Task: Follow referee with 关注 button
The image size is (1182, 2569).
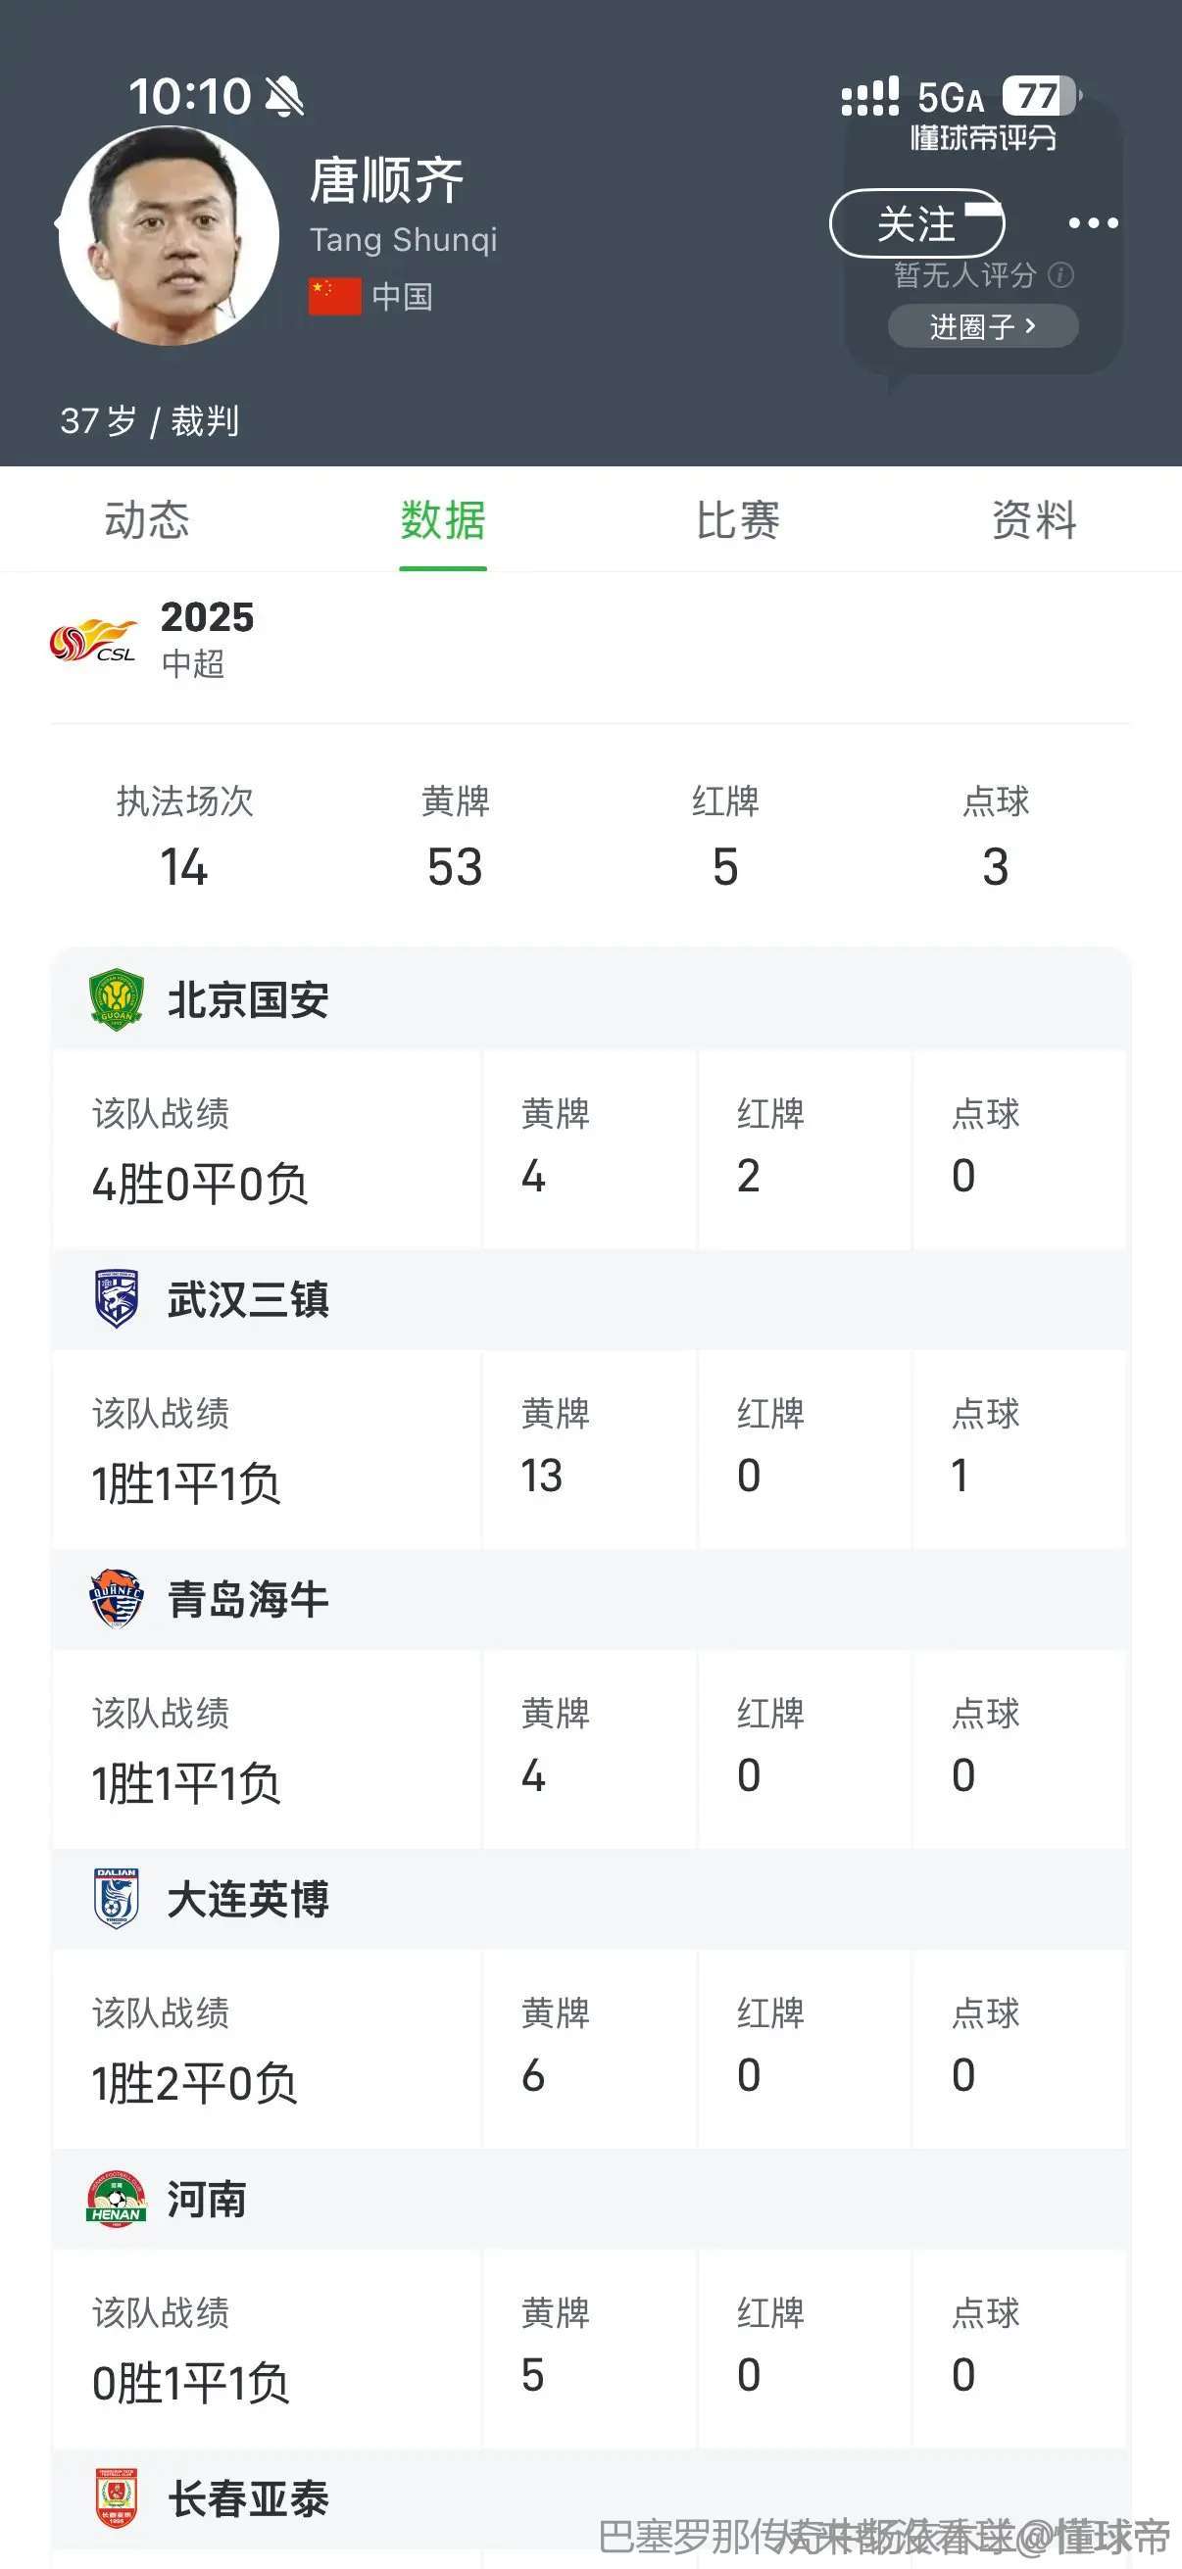Action: [916, 223]
